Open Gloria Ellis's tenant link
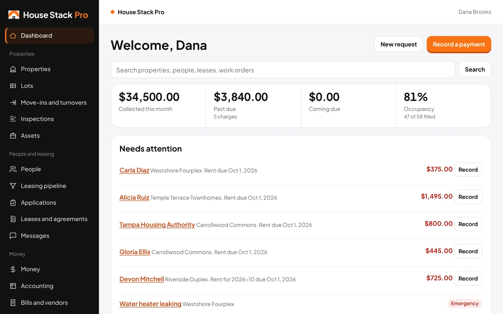The height and width of the screenshot is (314, 503). (135, 252)
